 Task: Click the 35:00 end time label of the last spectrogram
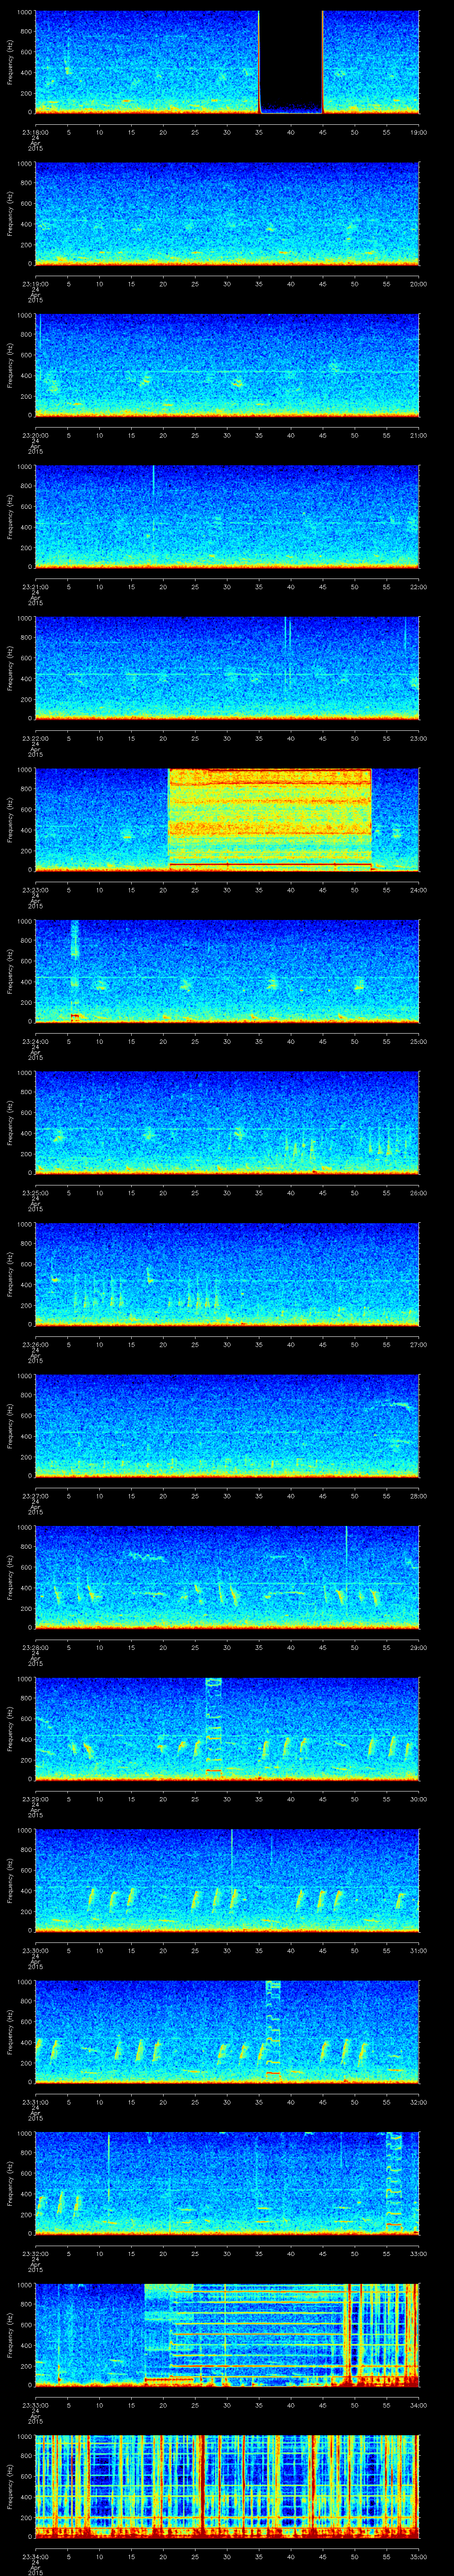click(418, 2556)
